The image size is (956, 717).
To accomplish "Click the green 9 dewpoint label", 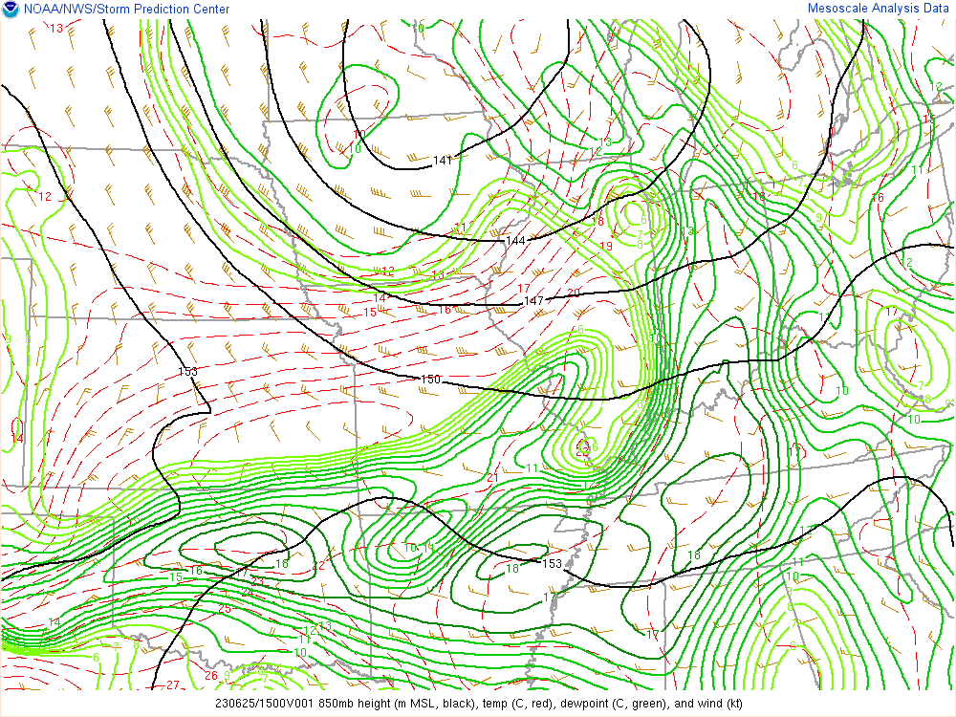I will [x=818, y=217].
